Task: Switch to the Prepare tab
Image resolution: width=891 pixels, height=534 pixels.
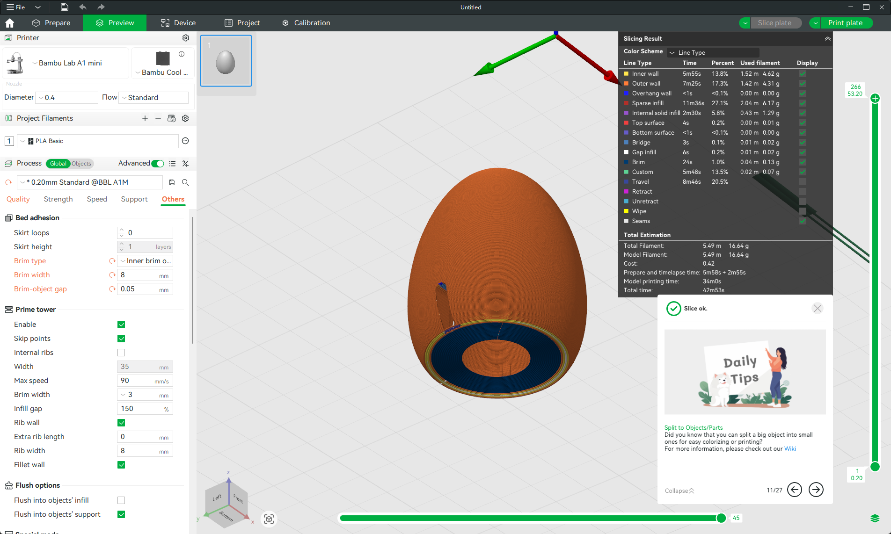Action: [x=51, y=23]
